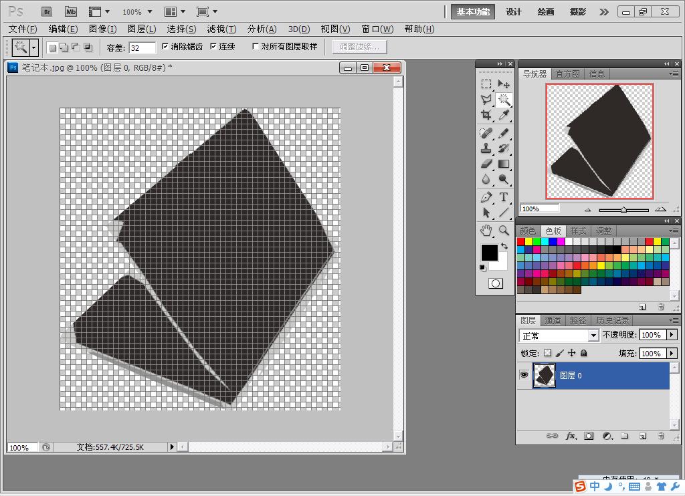Toggle the 消除锯齿 anti-alias checkbox
685x496 pixels.
click(165, 46)
